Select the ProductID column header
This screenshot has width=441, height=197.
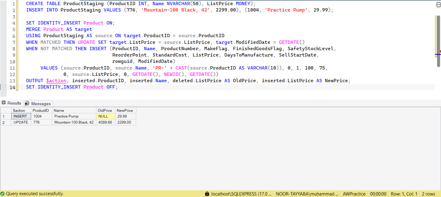(x=41, y=110)
